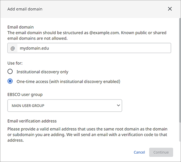181x162 pixels.
Task: Click the One-time access option label text
Action: pyautogui.click(x=68, y=82)
